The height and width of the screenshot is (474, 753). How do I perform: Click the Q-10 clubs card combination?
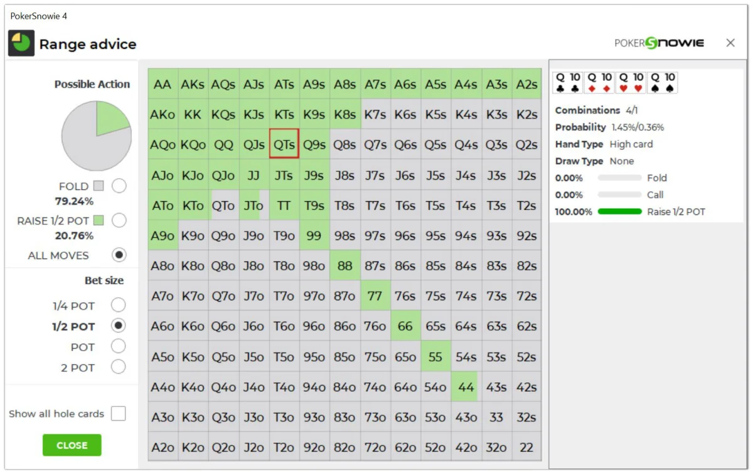[567, 82]
